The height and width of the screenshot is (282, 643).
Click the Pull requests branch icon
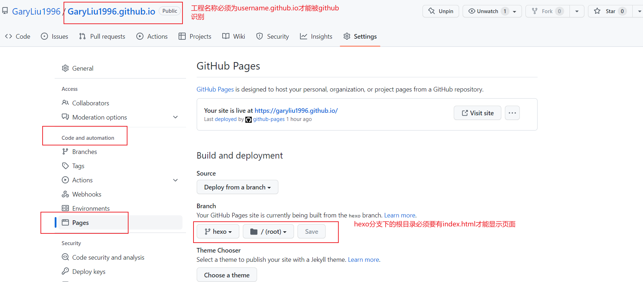(82, 36)
